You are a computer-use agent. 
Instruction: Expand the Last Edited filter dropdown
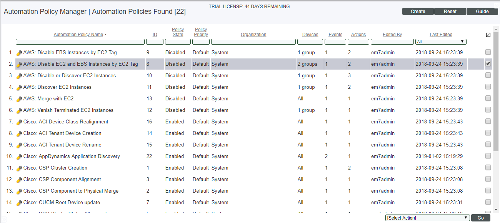click(x=441, y=42)
